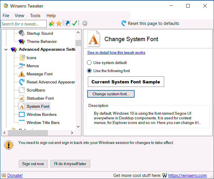Click the tree vertical scrollbar thumb
This screenshot has width=214, height=179.
(78, 43)
